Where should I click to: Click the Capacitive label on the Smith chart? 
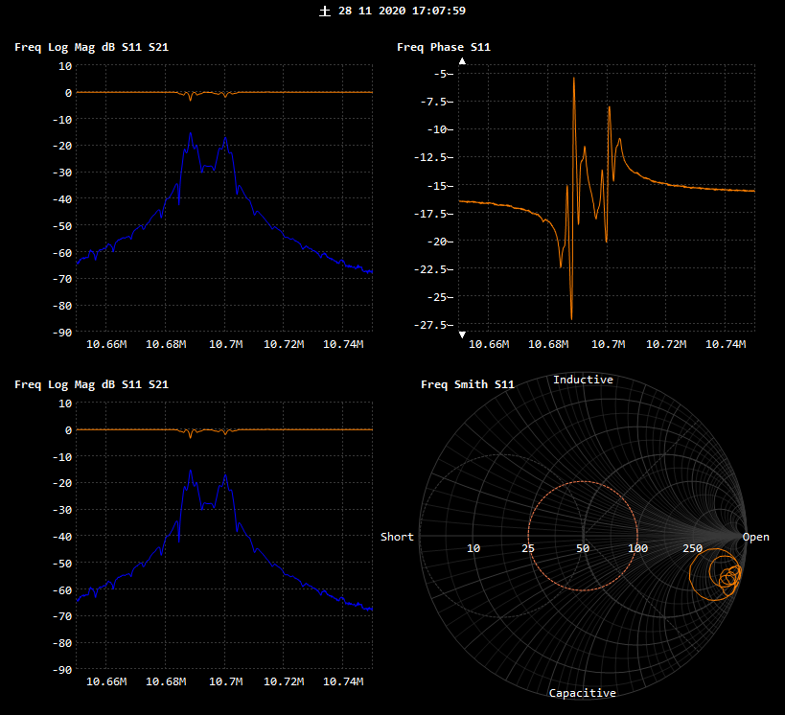[x=582, y=693]
